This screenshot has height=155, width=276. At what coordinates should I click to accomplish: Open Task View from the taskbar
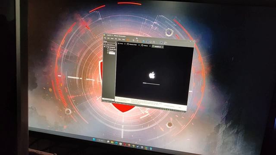108,142
